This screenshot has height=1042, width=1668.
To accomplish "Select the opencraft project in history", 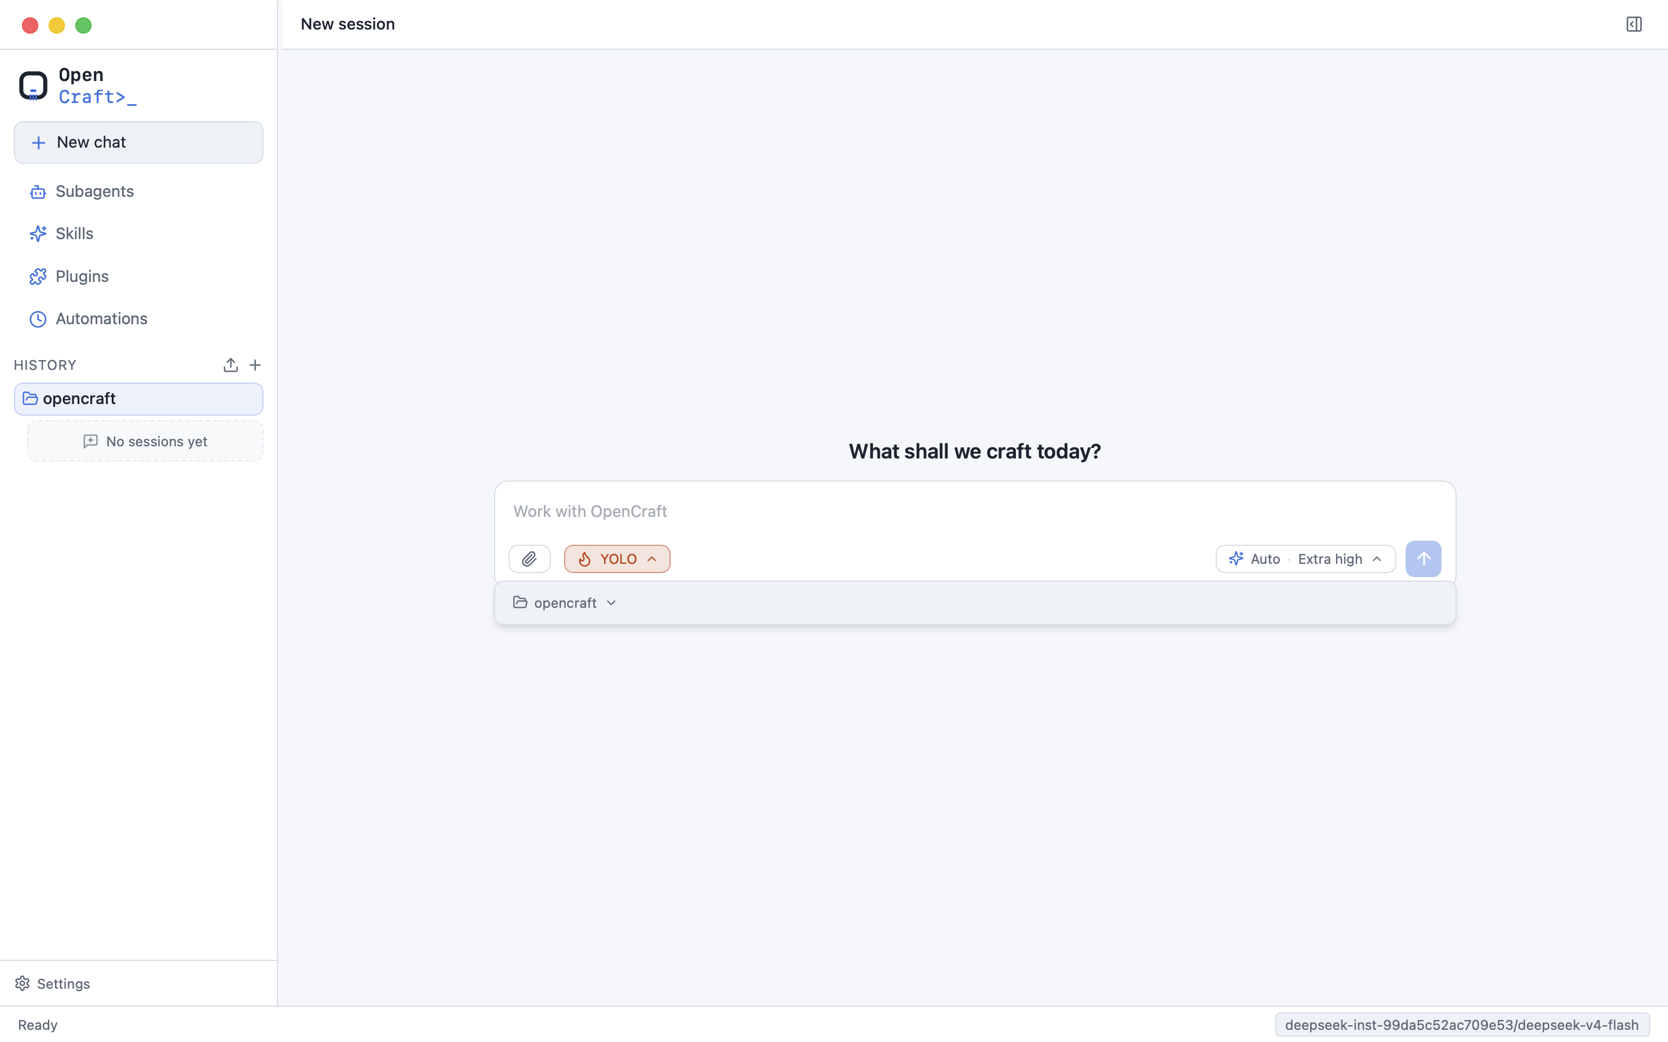I will (138, 399).
